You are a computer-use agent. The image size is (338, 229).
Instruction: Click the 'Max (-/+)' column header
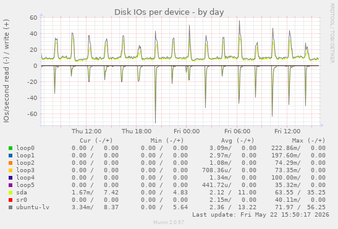coord(308,141)
